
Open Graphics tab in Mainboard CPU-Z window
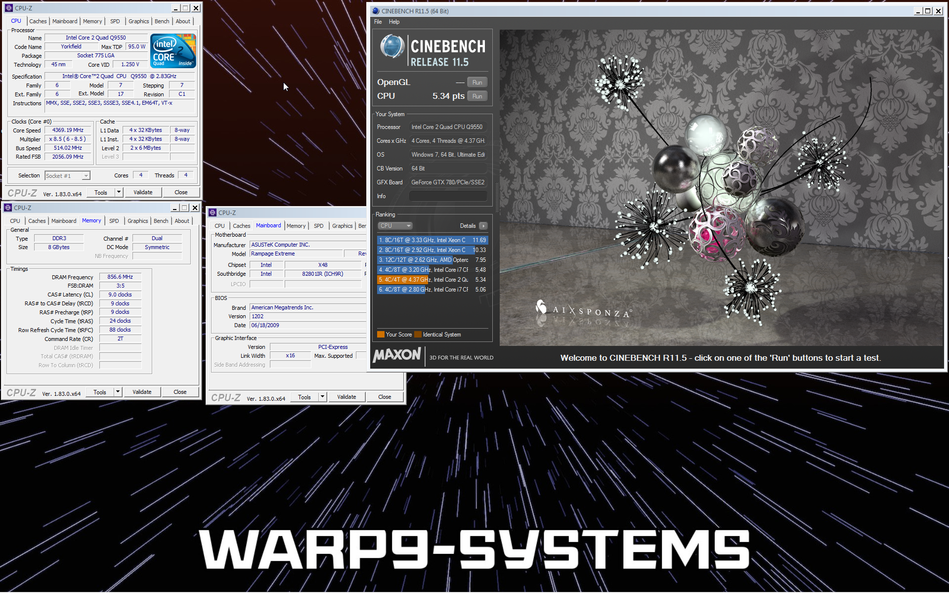(342, 226)
